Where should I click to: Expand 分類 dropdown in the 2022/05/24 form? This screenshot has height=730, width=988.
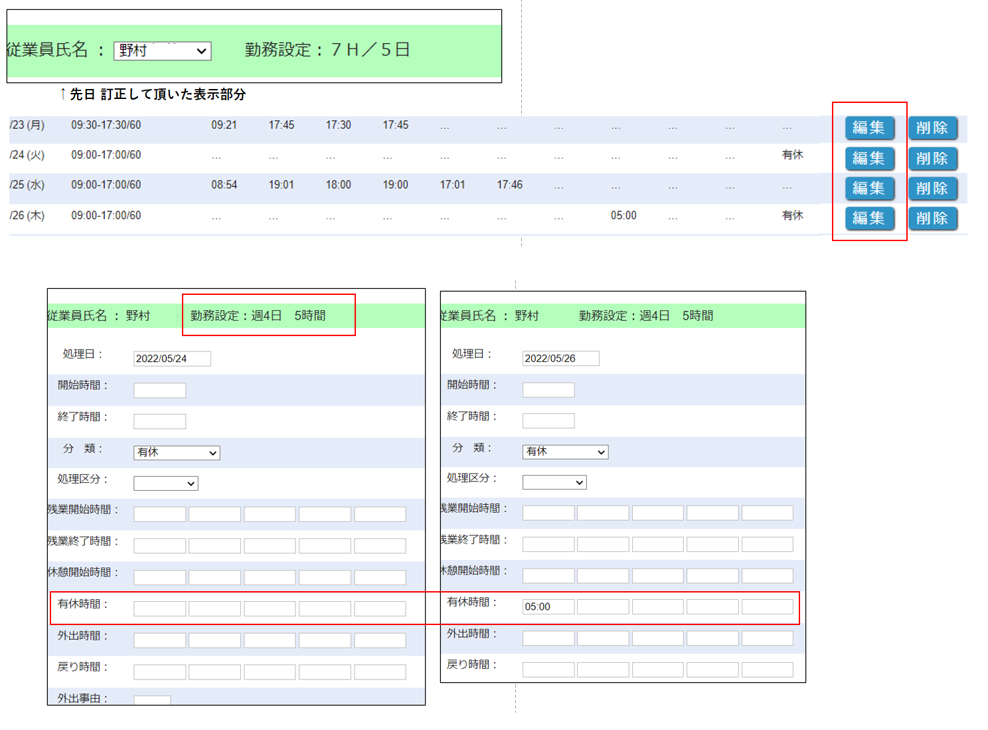[177, 452]
